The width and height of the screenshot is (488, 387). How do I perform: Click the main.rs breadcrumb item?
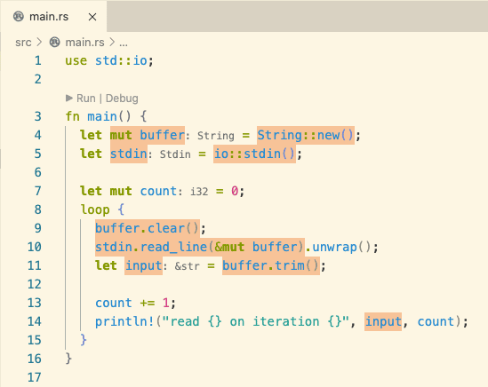click(84, 43)
